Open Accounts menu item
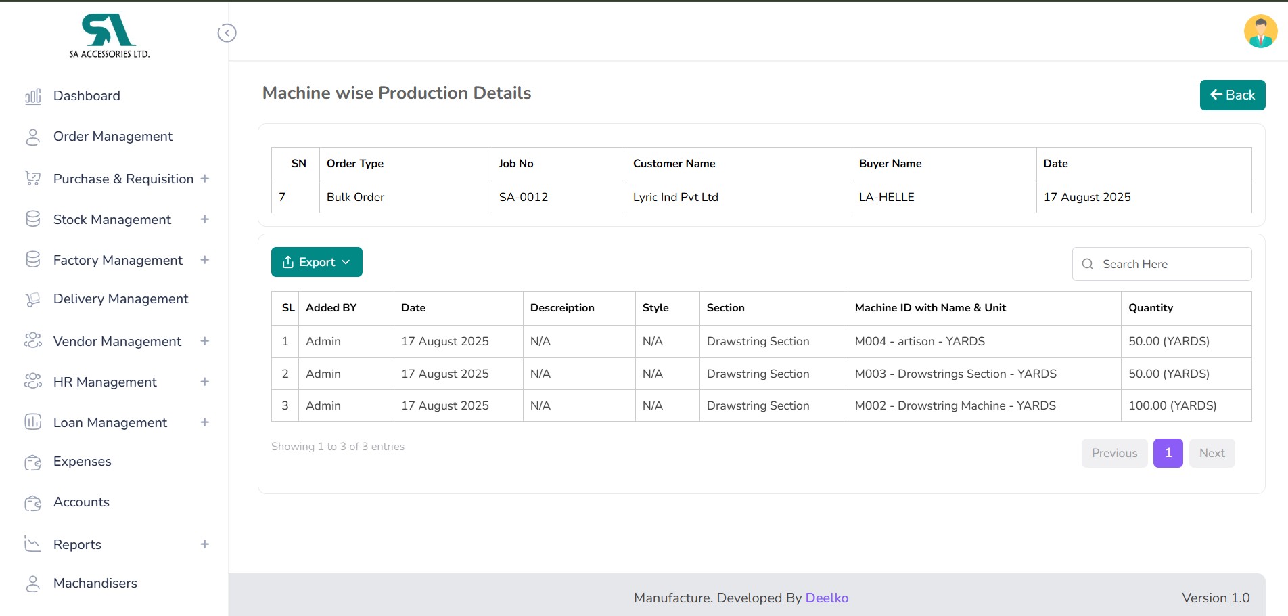This screenshot has height=616, width=1288. (81, 502)
